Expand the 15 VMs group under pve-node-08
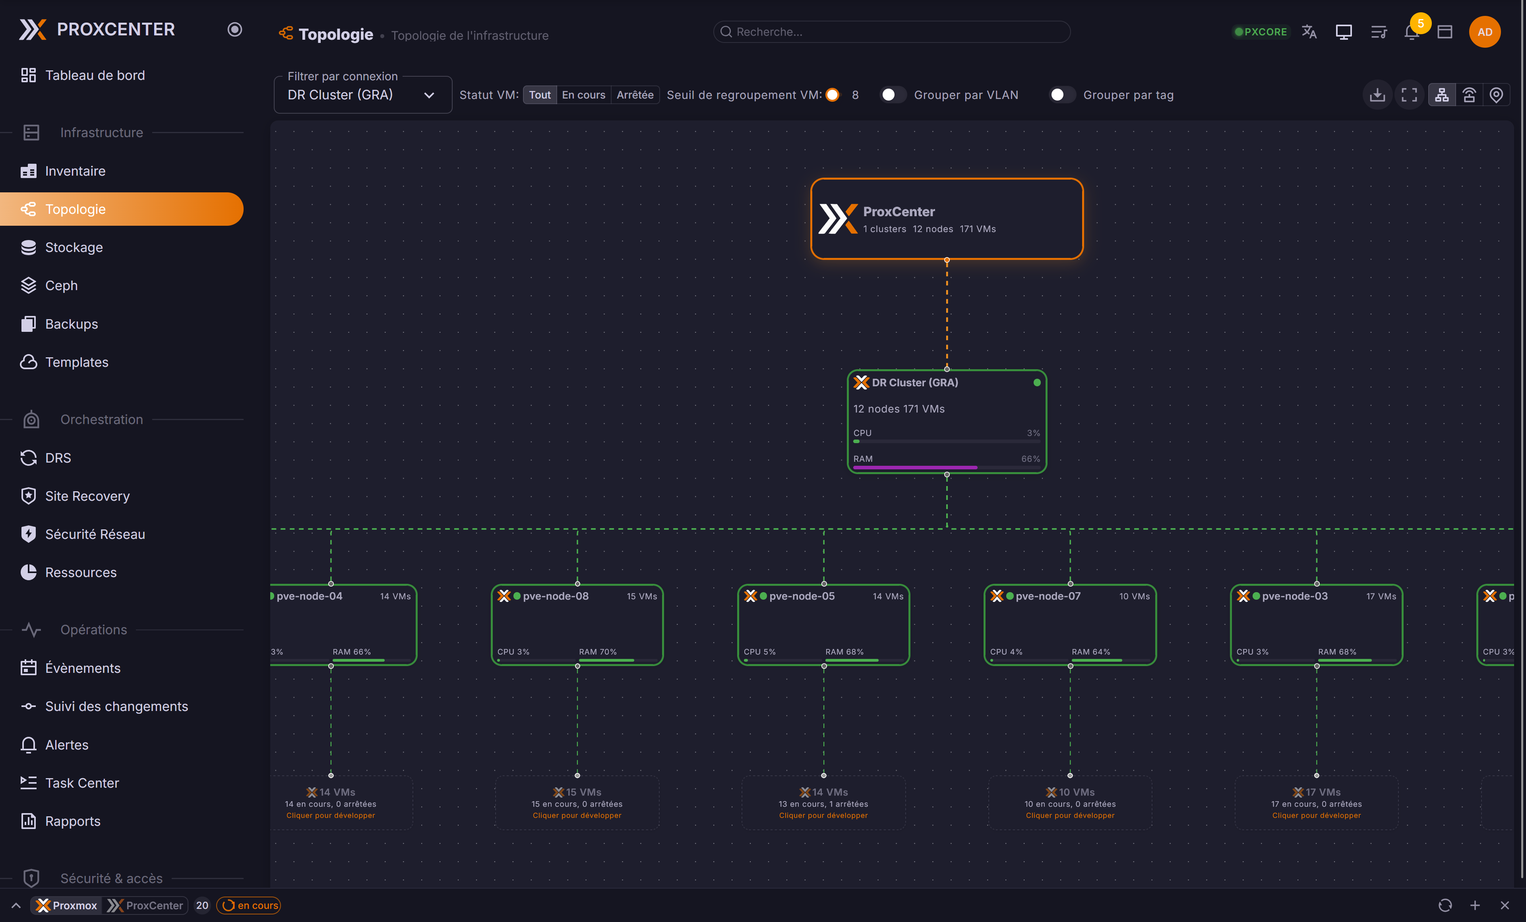The height and width of the screenshot is (922, 1526). tap(577, 803)
